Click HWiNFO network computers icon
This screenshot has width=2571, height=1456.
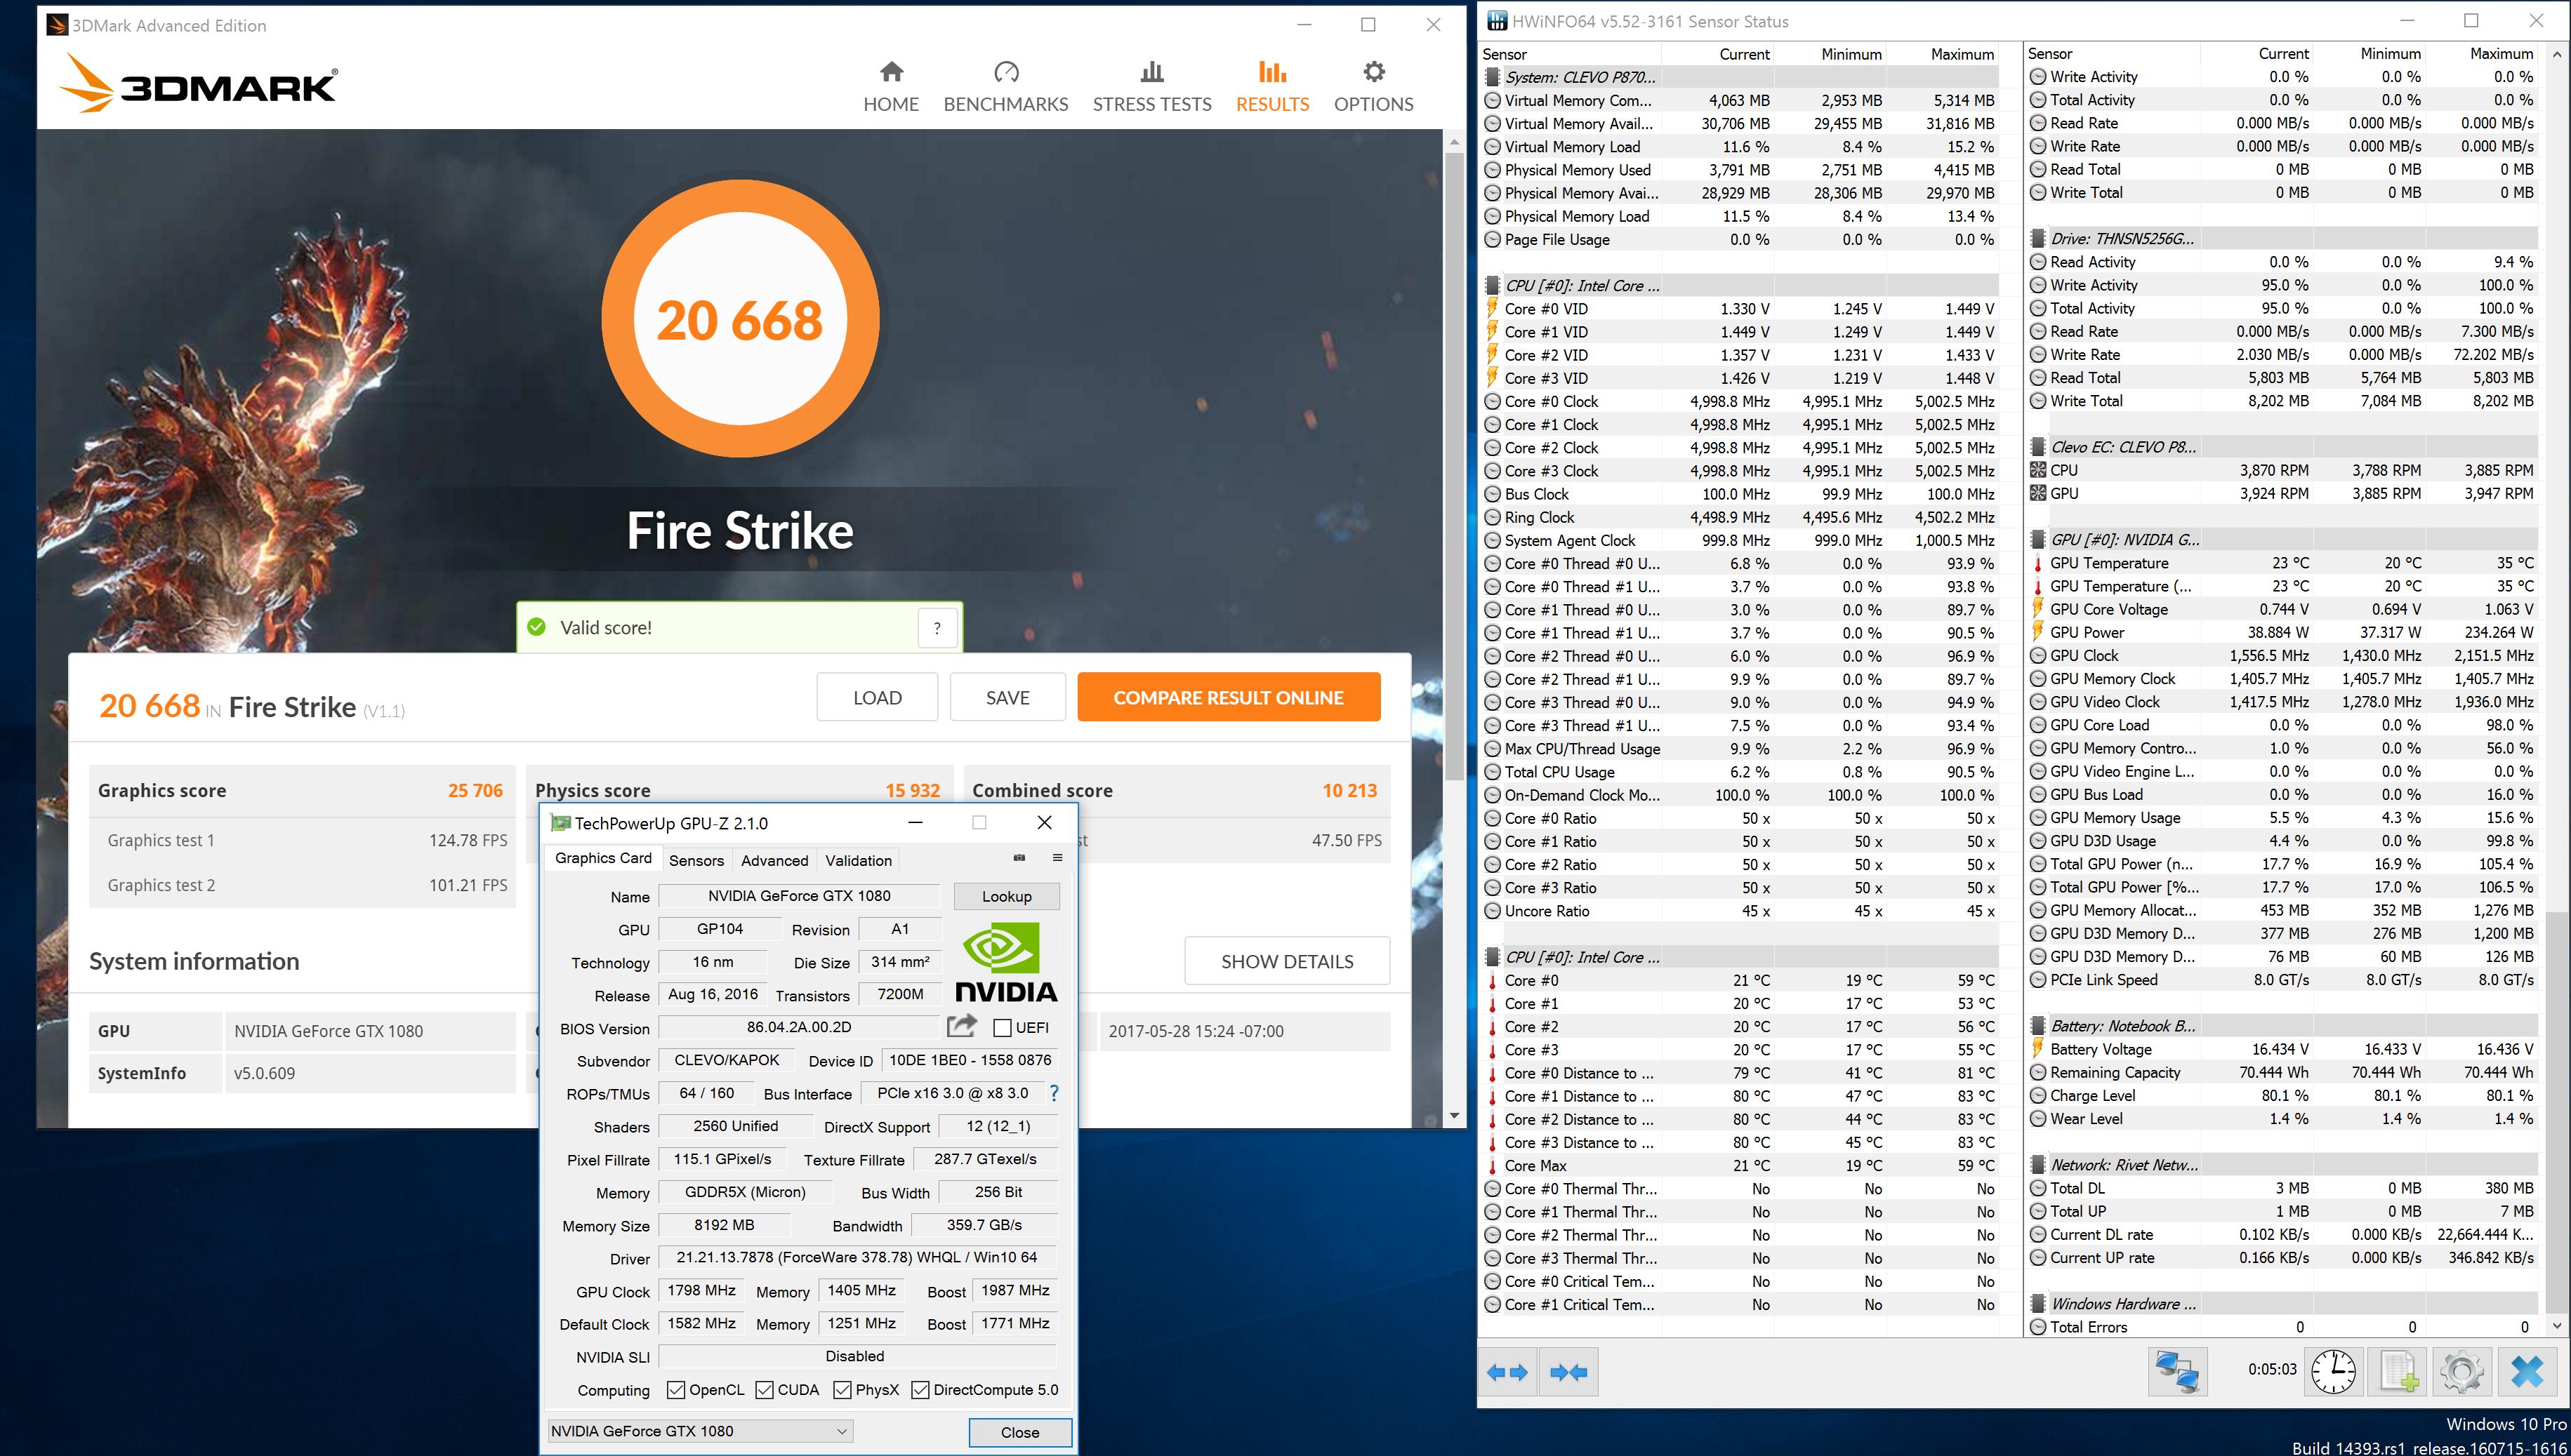[x=2177, y=1371]
